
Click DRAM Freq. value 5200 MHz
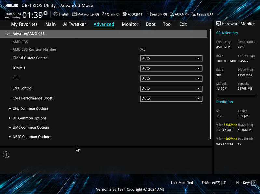tap(245, 75)
